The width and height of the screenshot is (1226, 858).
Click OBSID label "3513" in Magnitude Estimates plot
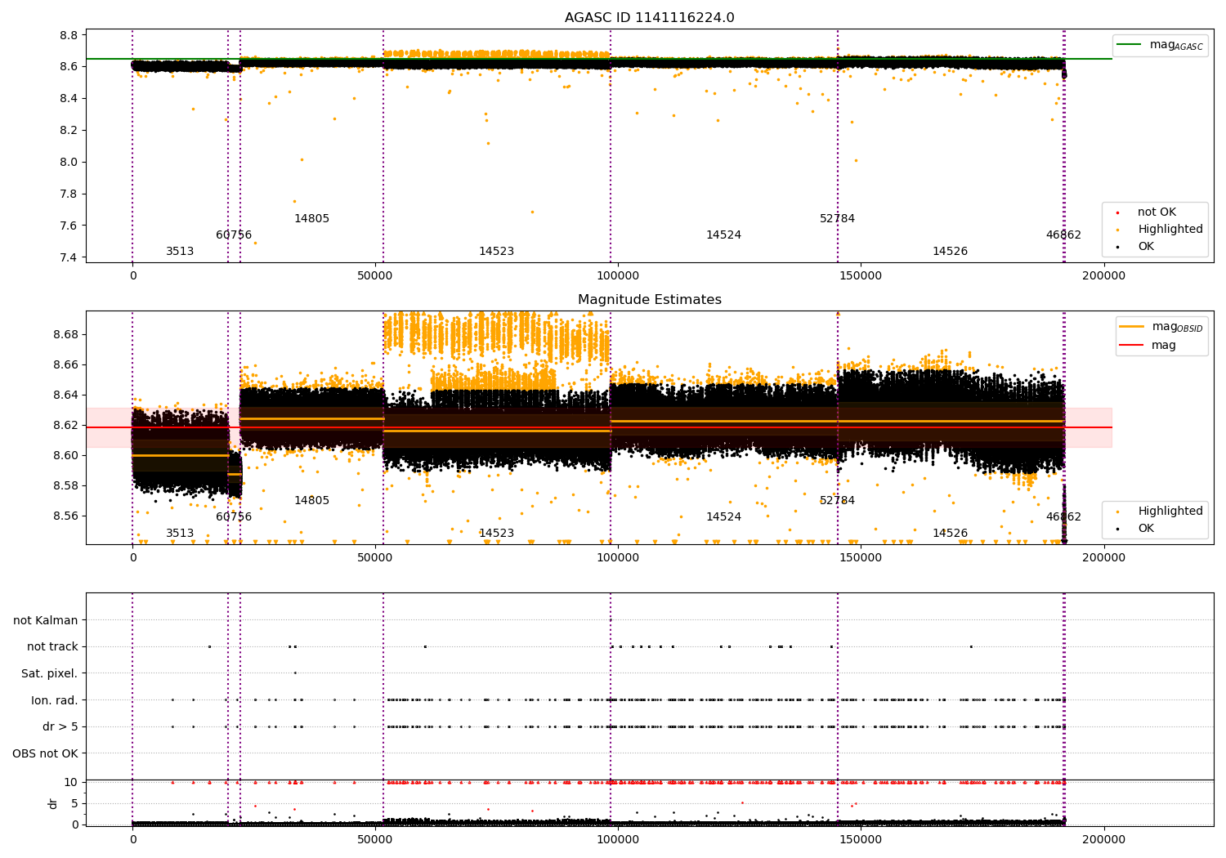click(180, 534)
